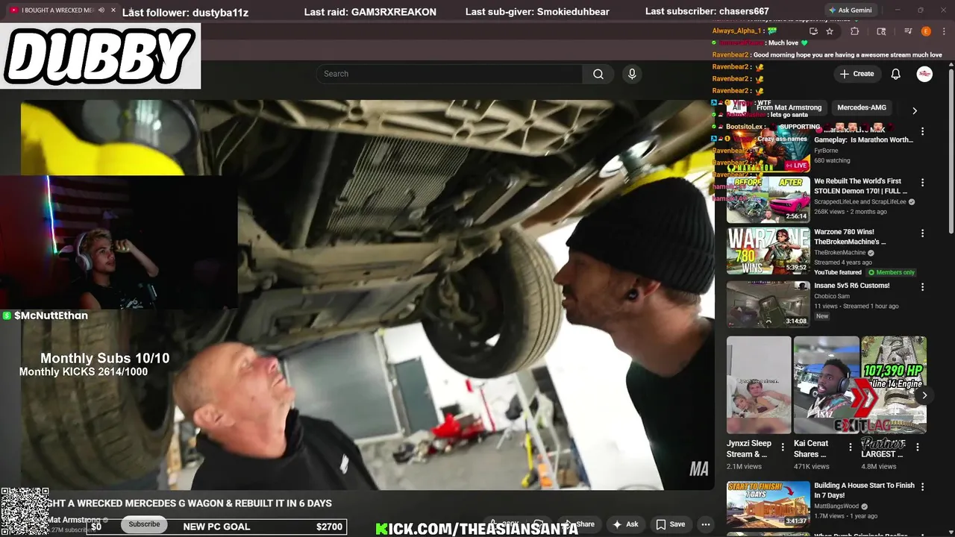Image resolution: width=955 pixels, height=537 pixels.
Task: Select the 'From Mat Armstrong' filter chip
Action: [x=789, y=107]
